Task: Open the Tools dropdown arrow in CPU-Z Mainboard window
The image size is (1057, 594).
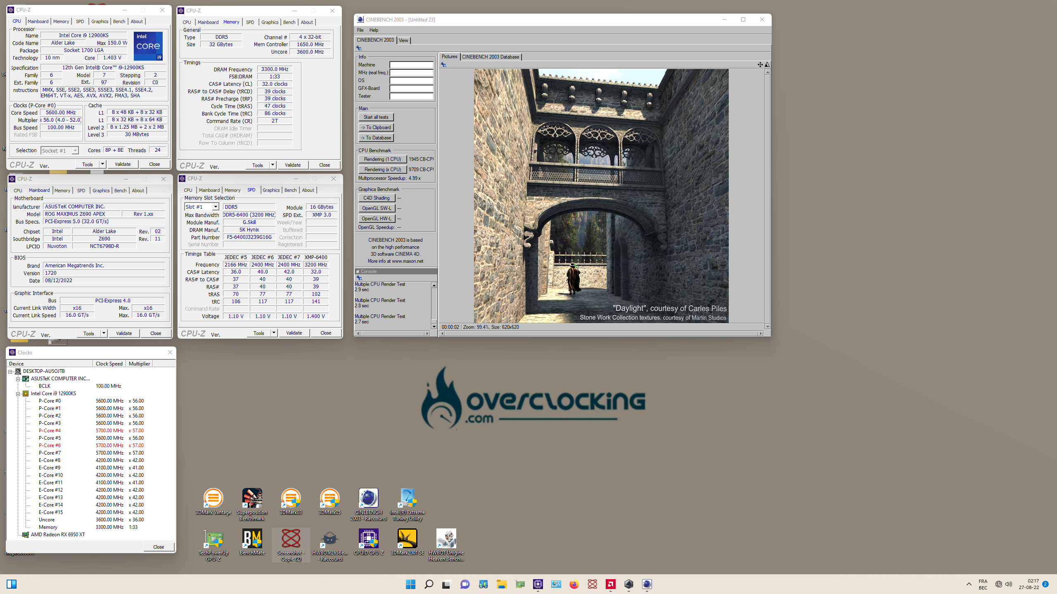Action: pos(104,333)
